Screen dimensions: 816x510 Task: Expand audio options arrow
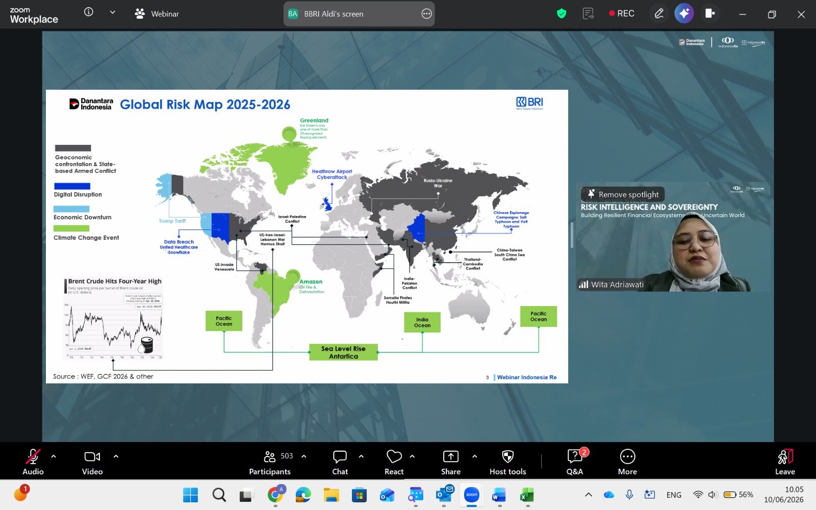pyautogui.click(x=54, y=456)
